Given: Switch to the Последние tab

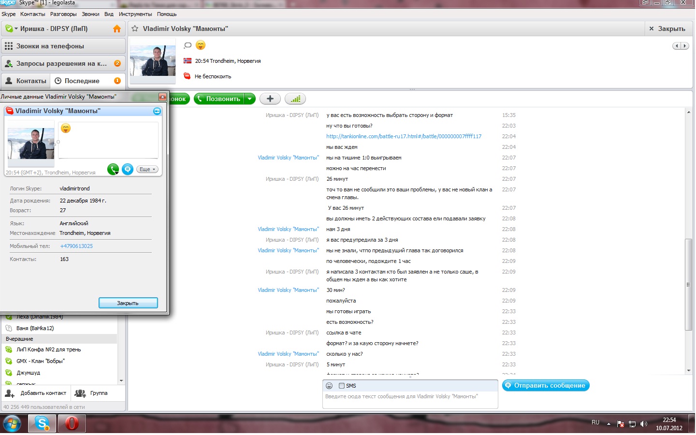Looking at the screenshot, I should pos(87,81).
